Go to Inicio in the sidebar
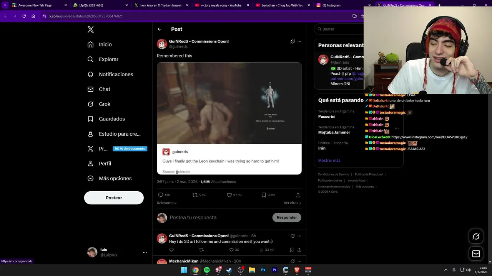The height and width of the screenshot is (276, 492). (x=100, y=44)
